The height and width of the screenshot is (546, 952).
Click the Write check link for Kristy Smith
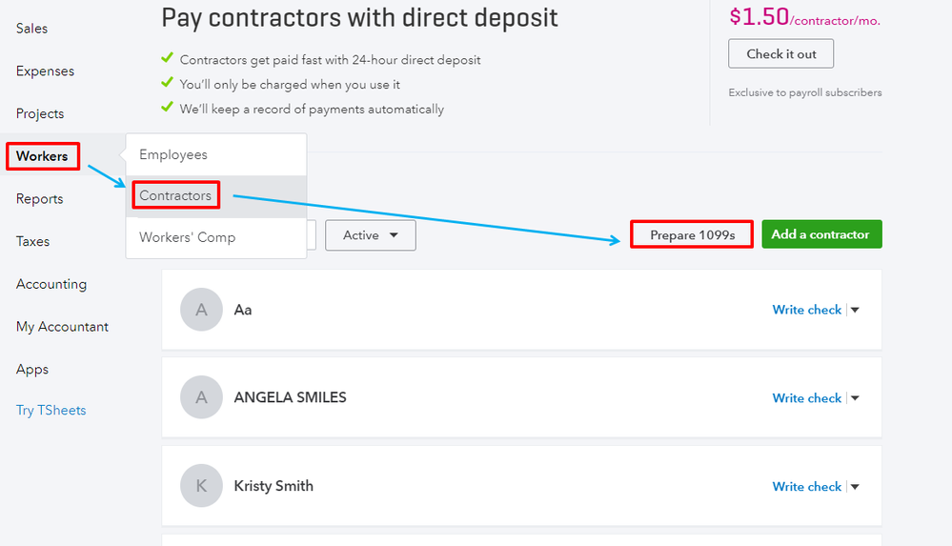tap(806, 487)
